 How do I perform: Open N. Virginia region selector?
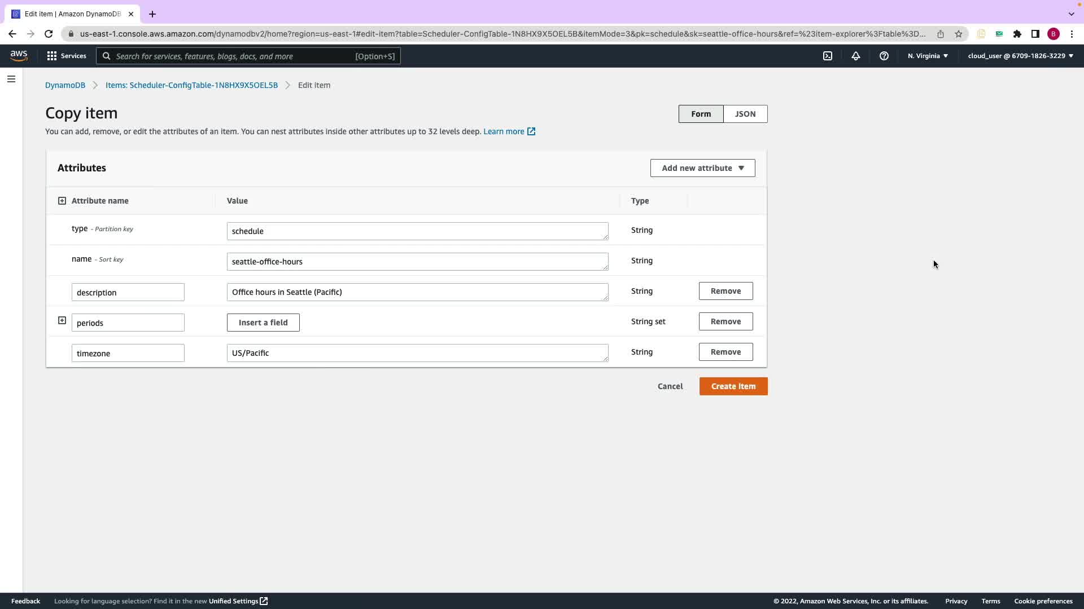928,56
